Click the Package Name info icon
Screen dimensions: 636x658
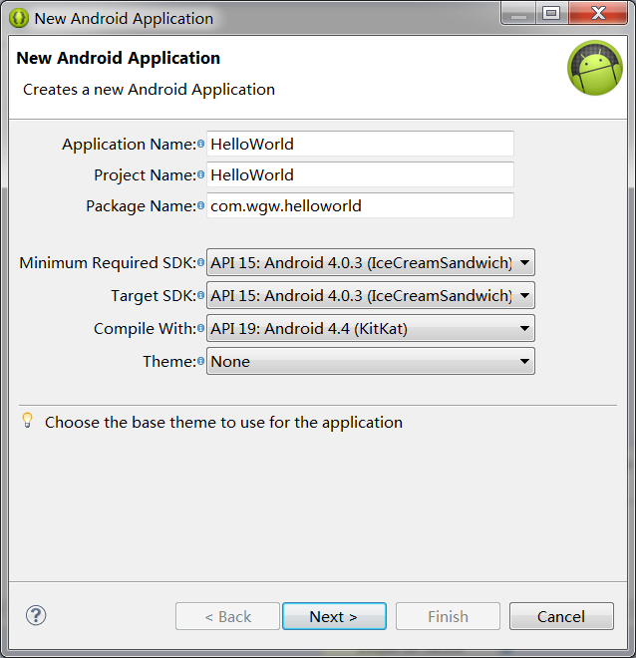coord(201,205)
